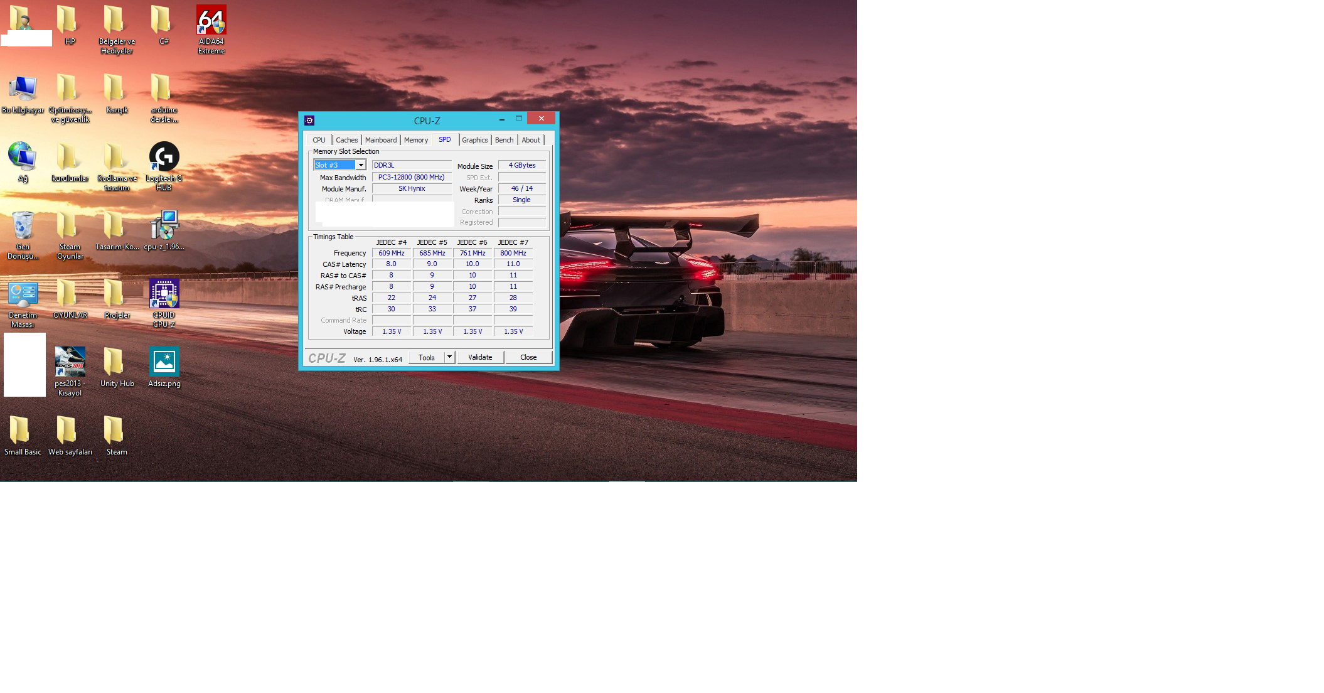Open the AIDA64 Extreme desktop shortcut
This screenshot has width=1324, height=693.
pyautogui.click(x=211, y=21)
